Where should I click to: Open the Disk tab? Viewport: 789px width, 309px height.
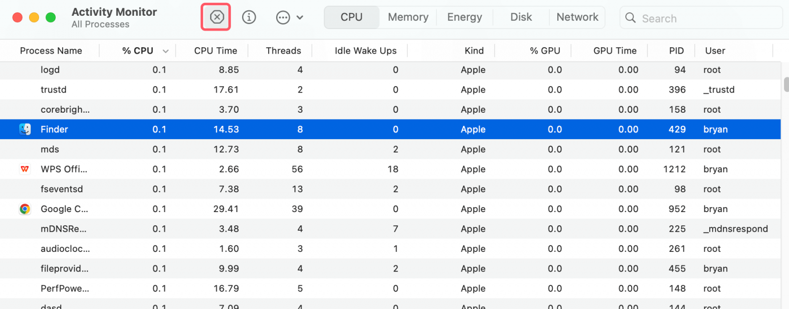point(521,17)
